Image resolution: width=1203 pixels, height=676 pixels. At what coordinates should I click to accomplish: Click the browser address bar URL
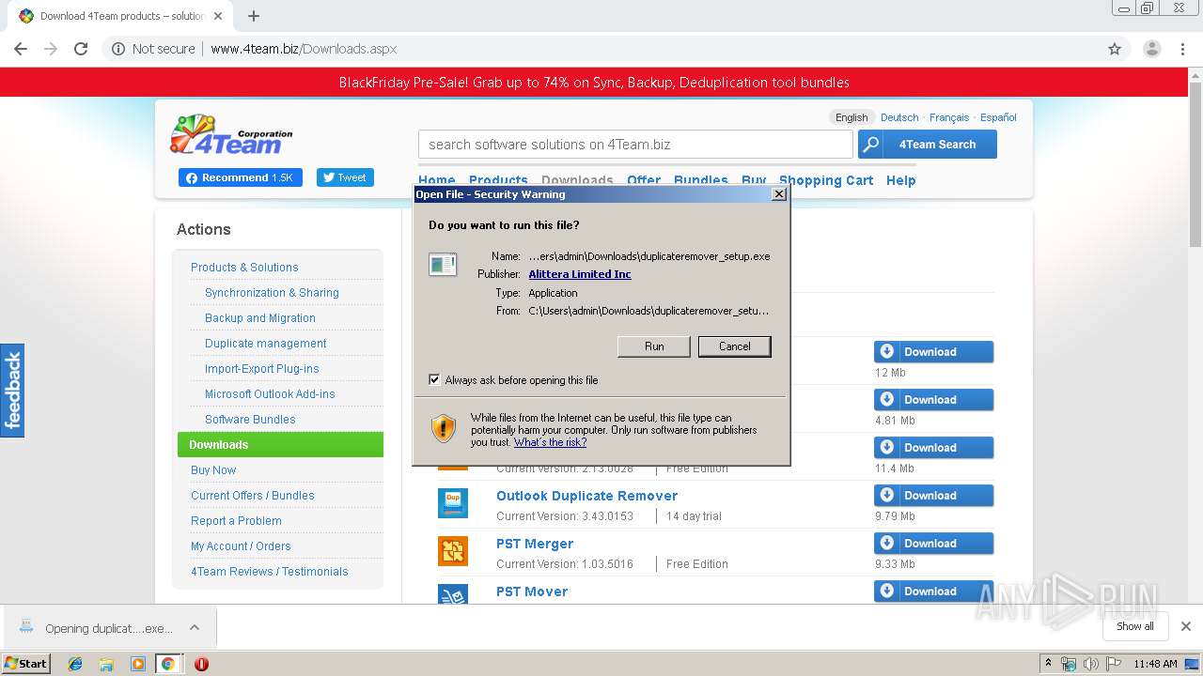304,49
